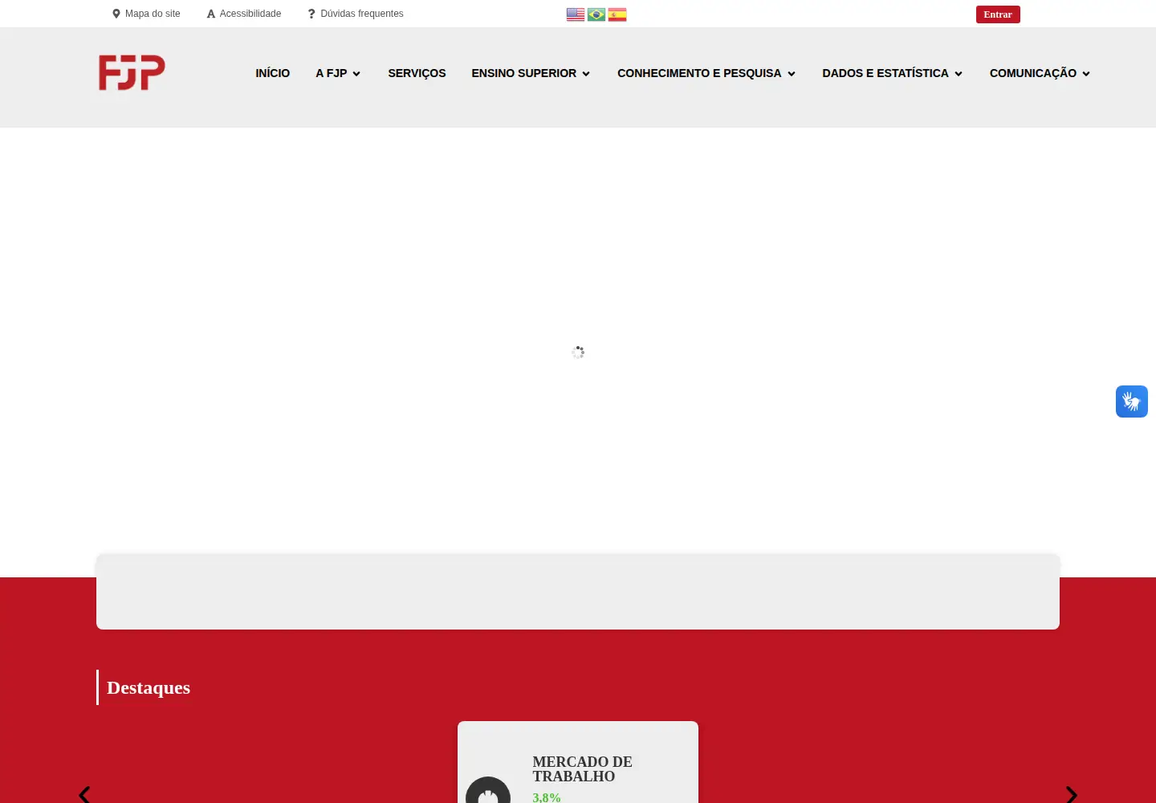Open the Mapa do site link
Image resolution: width=1156 pixels, height=803 pixels.
tap(146, 14)
